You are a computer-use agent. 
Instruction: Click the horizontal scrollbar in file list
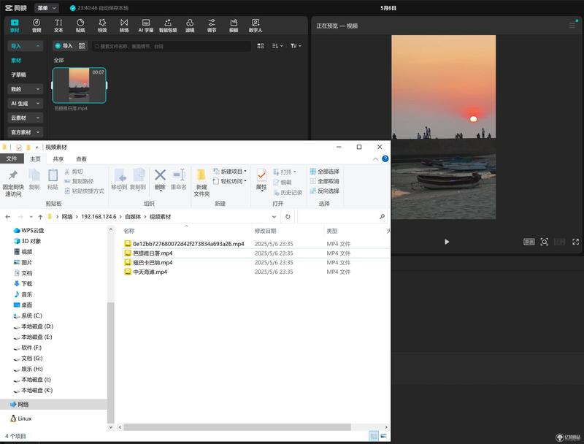tap(237, 427)
